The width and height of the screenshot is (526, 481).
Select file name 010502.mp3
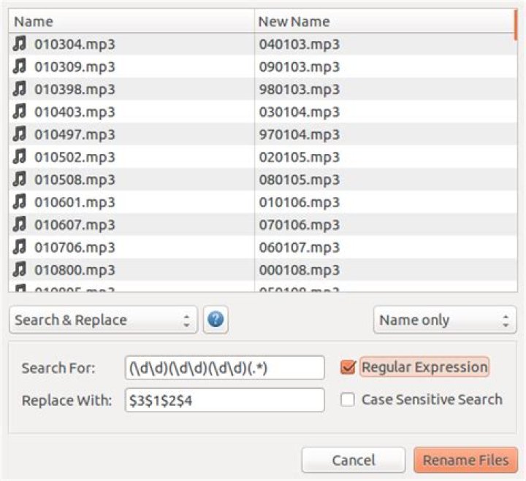[x=75, y=157]
